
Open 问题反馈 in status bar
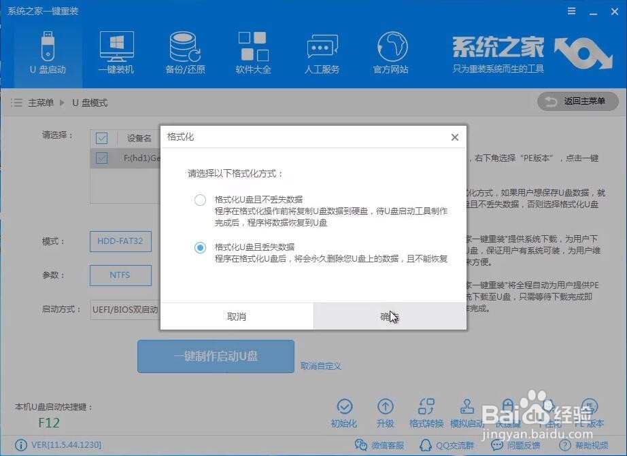(515, 445)
